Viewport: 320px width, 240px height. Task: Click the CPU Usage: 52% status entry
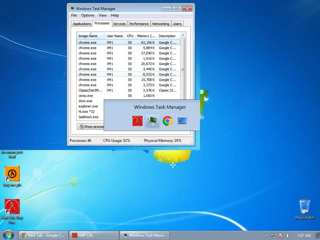tap(117, 141)
